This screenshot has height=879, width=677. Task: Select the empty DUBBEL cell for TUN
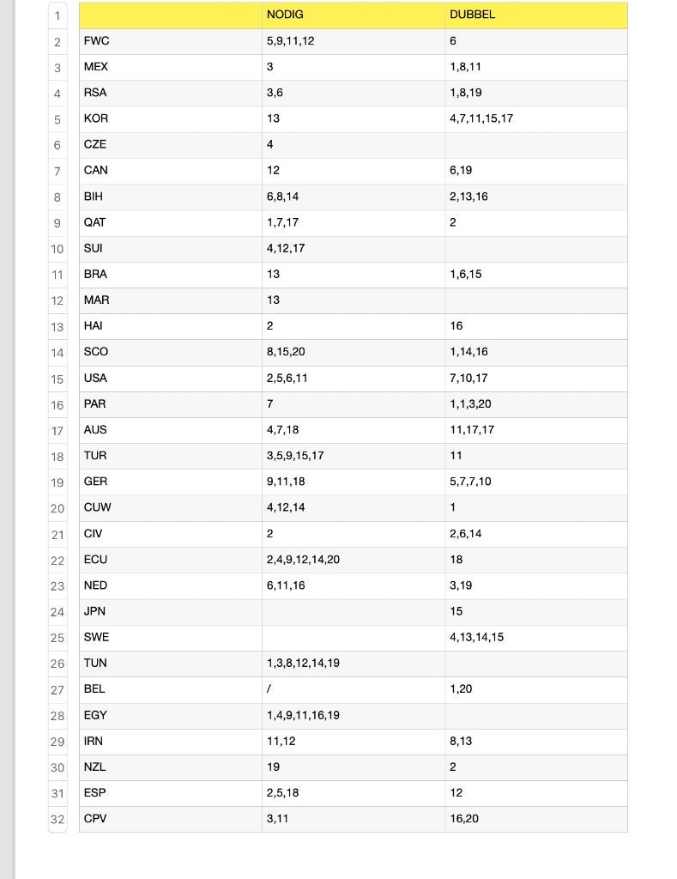536,664
